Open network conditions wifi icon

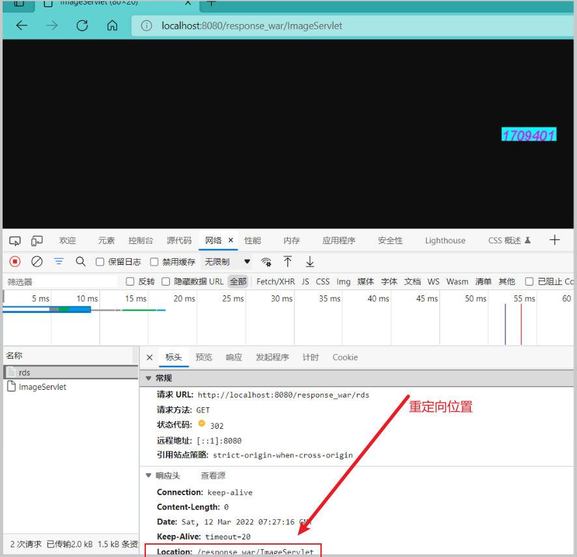(266, 262)
